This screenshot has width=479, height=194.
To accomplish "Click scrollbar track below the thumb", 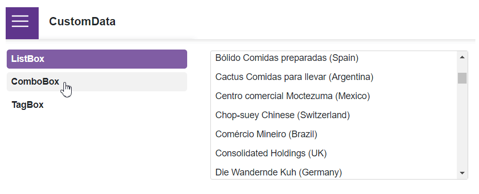I will click(x=462, y=125).
